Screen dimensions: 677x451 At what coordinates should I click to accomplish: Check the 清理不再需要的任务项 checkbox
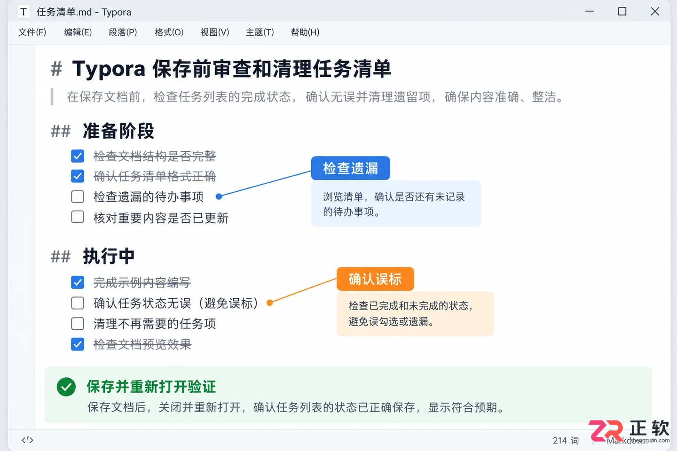click(78, 324)
